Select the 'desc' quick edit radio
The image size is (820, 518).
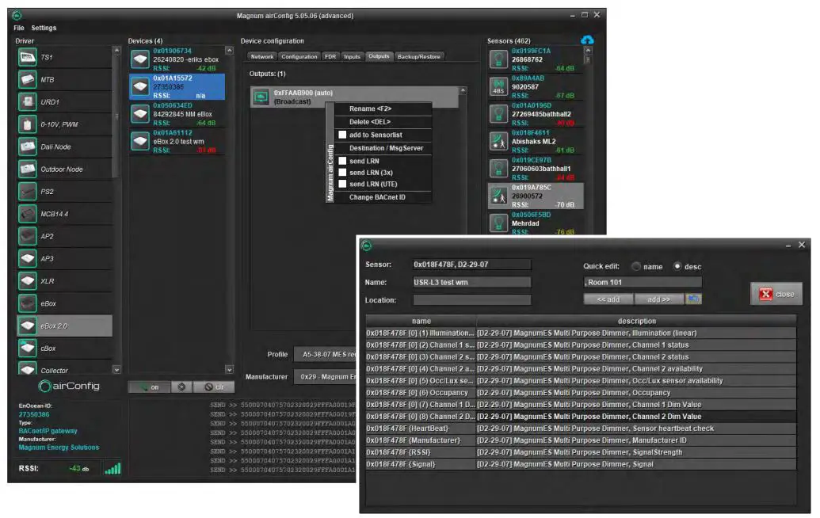(x=677, y=267)
